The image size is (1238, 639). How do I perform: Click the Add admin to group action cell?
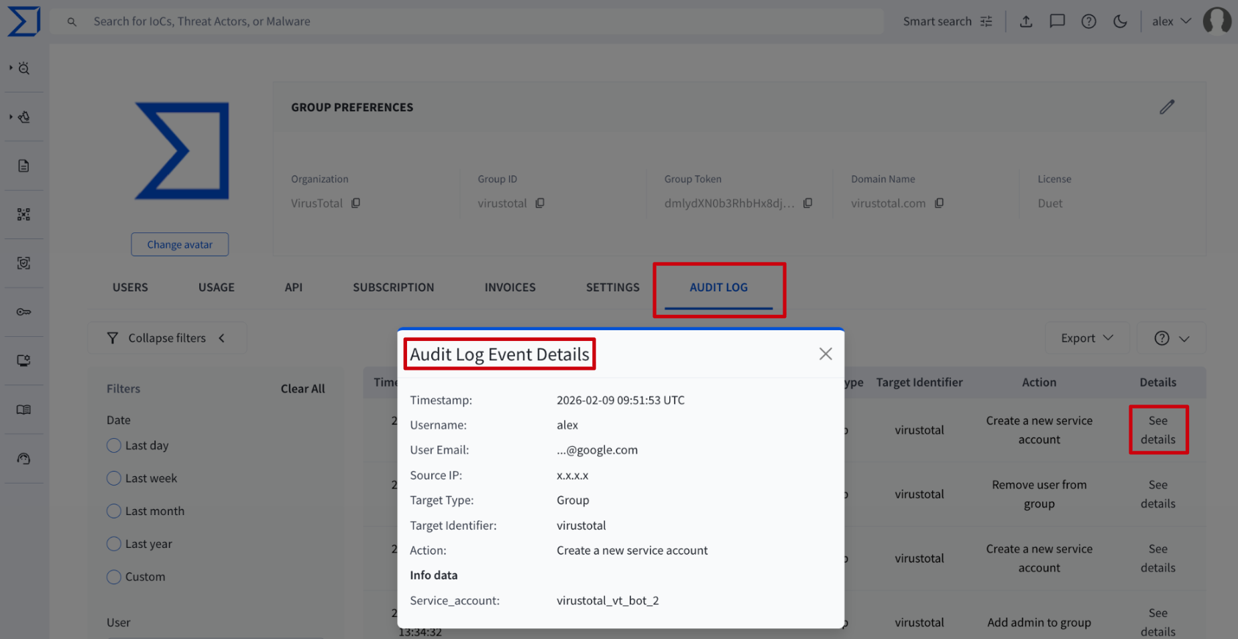[1039, 622]
